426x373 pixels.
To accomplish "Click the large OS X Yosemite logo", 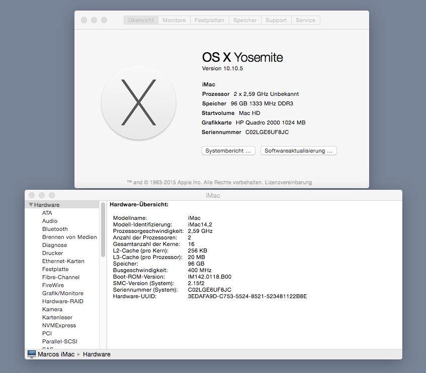I will (x=138, y=102).
